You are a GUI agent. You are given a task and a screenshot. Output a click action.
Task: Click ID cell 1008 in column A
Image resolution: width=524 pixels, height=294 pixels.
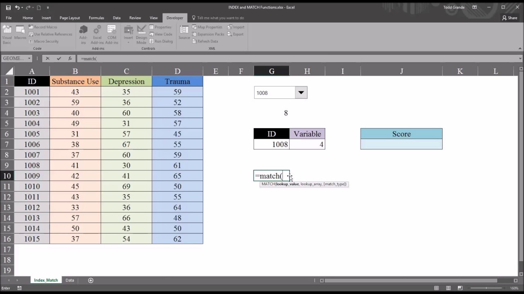(32, 165)
